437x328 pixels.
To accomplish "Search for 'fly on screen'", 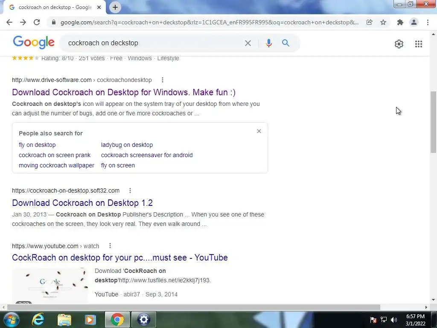I will (x=118, y=165).
